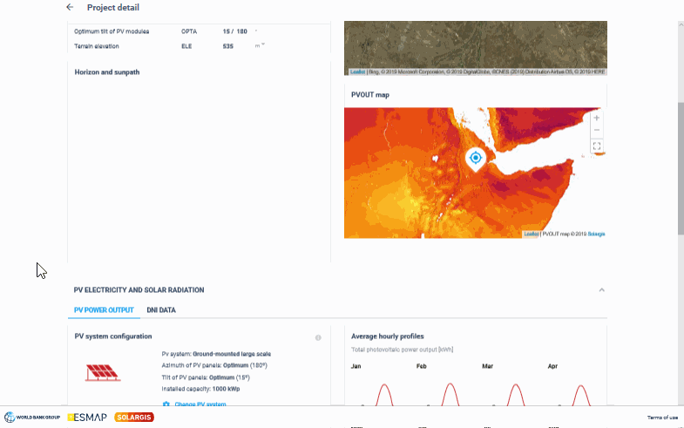684x428 pixels.
Task: Click the page vertical scrollbar thumb
Action: [681, 166]
